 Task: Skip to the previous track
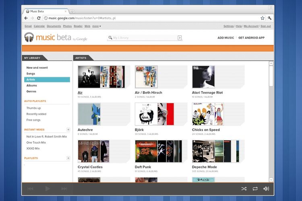[x=31, y=189]
